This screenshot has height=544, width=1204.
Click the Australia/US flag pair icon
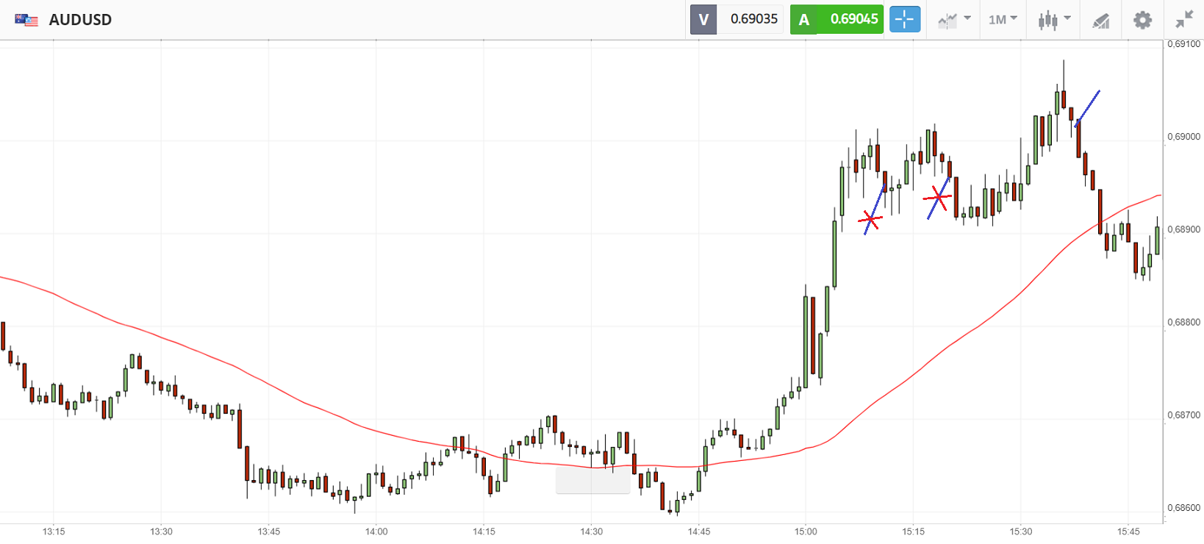[x=26, y=20]
